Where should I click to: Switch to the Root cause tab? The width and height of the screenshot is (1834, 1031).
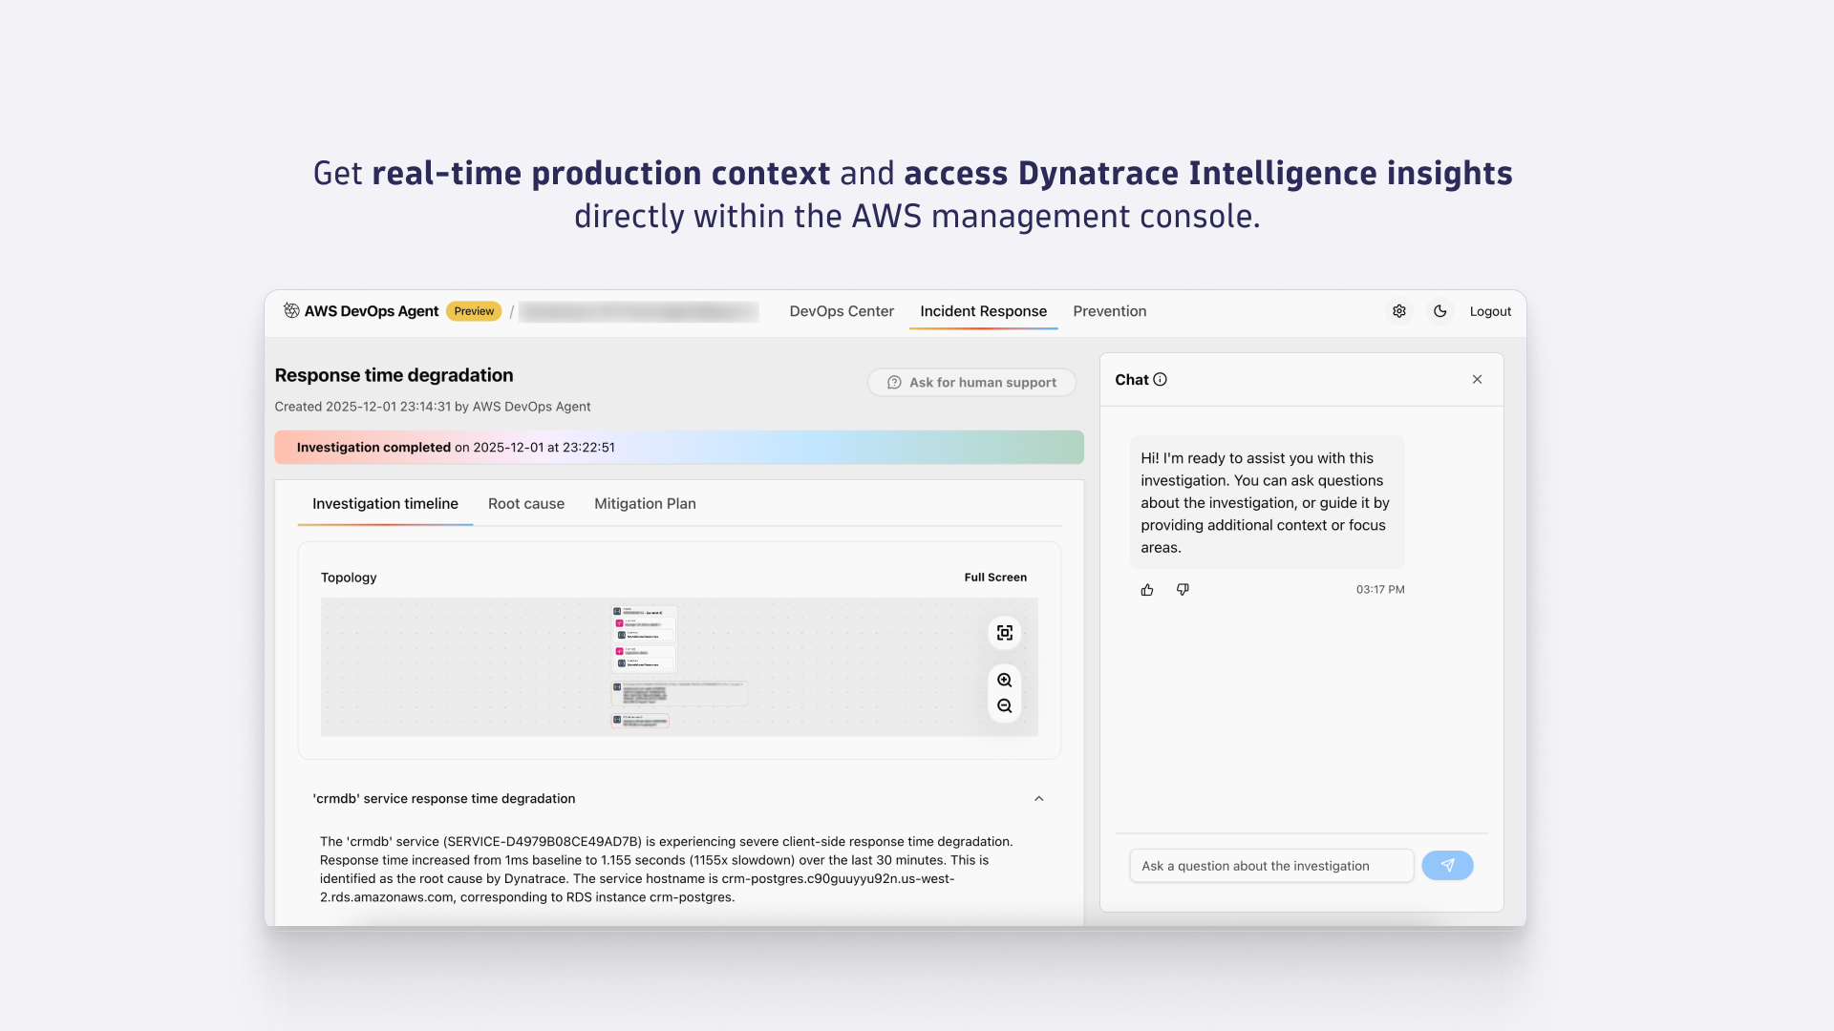coord(525,504)
